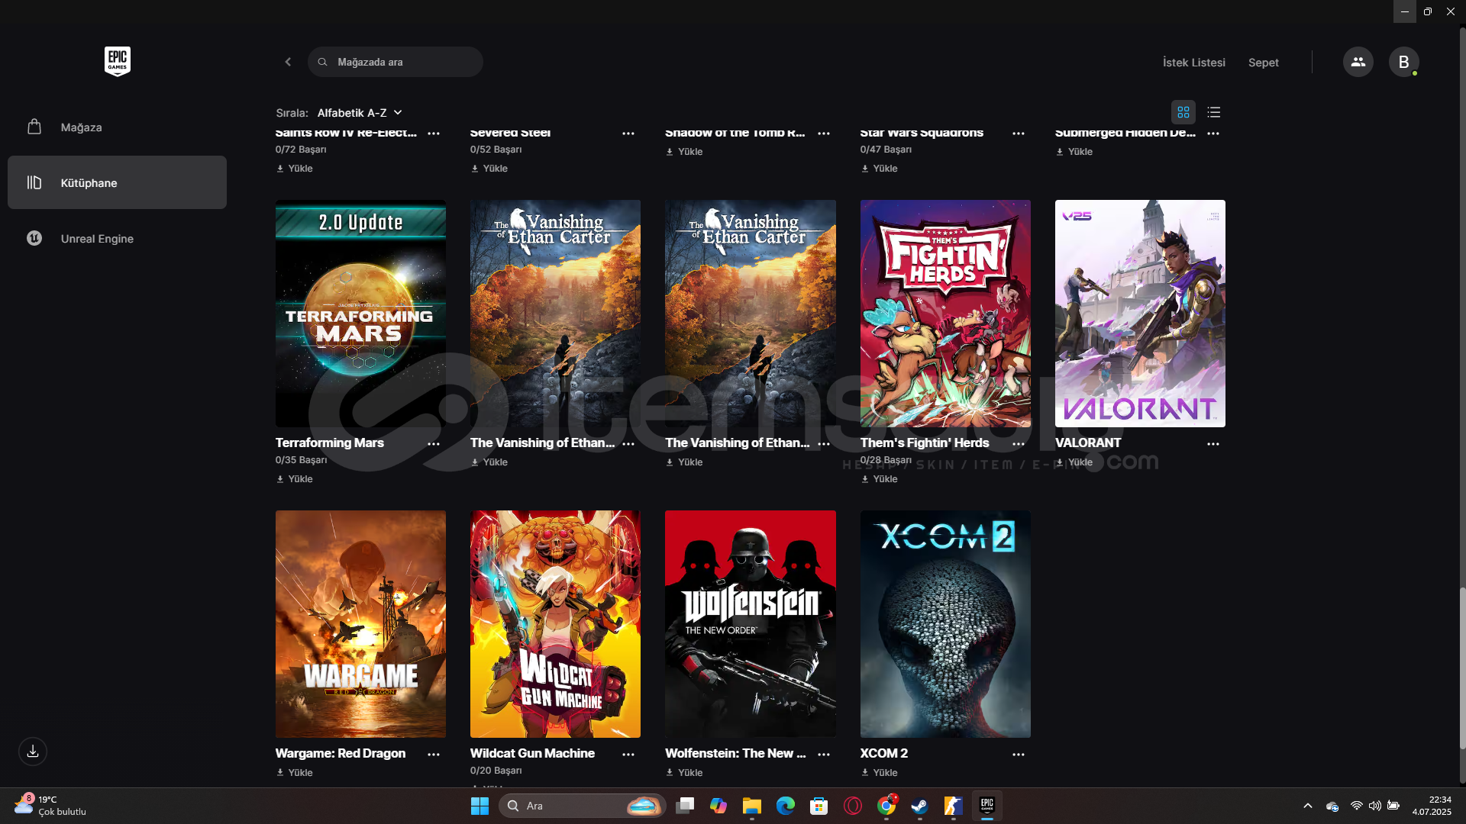Image resolution: width=1466 pixels, height=824 pixels.
Task: Click the Terraforming Mars title text
Action: coord(330,443)
